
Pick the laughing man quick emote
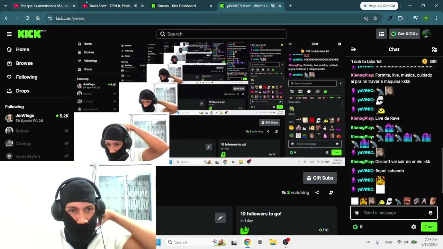[x=407, y=201]
